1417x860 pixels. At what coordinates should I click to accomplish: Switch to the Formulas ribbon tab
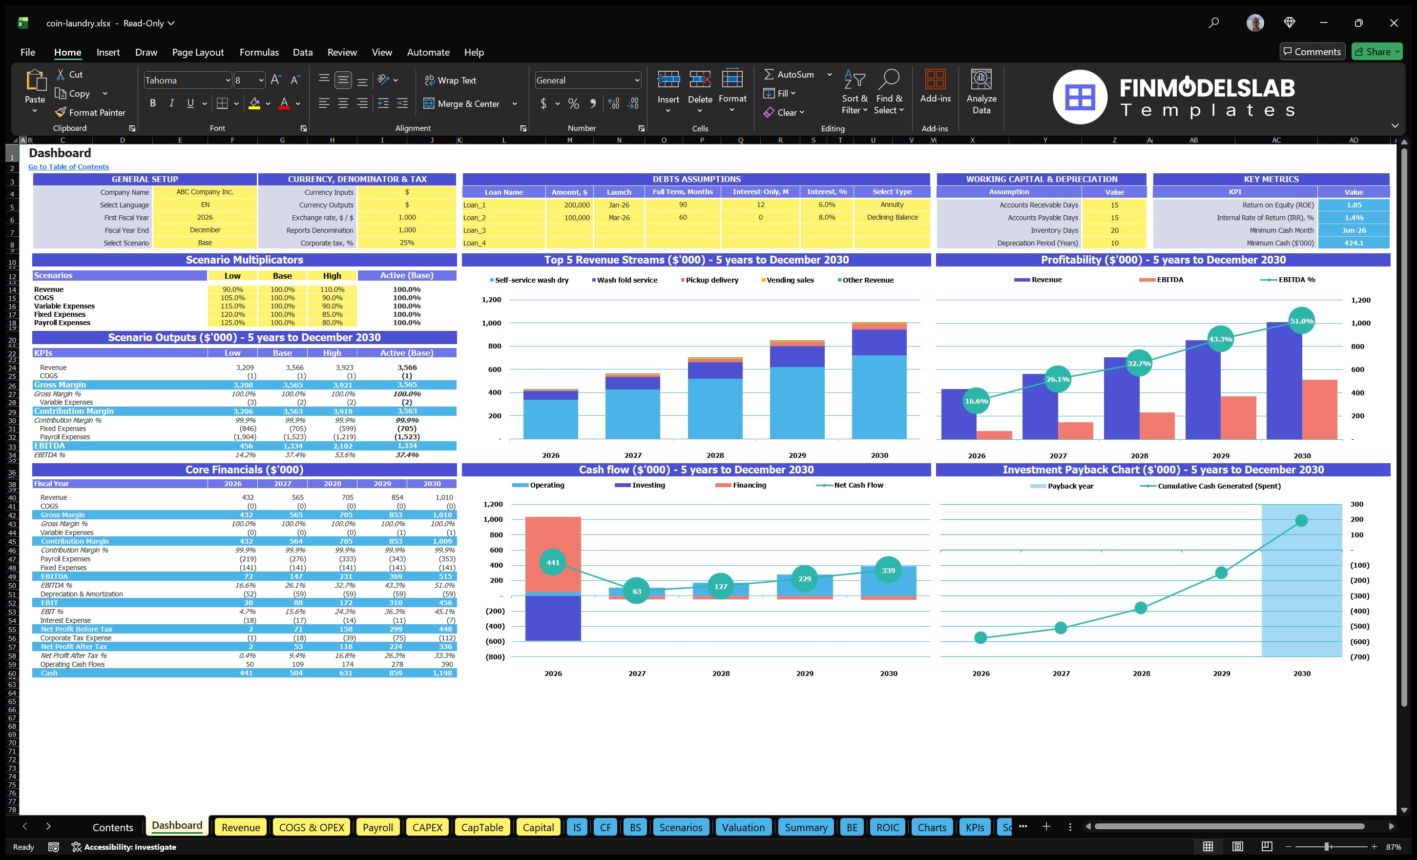[x=259, y=52]
